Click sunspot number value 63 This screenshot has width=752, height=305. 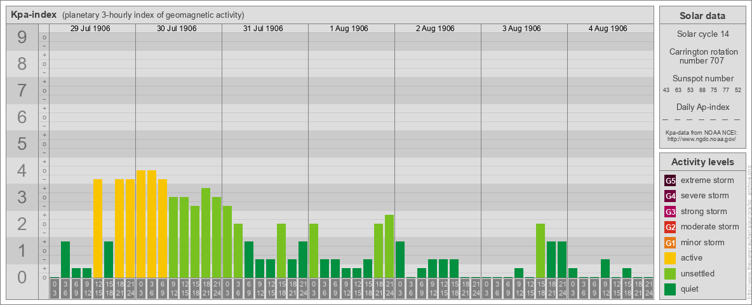point(678,90)
